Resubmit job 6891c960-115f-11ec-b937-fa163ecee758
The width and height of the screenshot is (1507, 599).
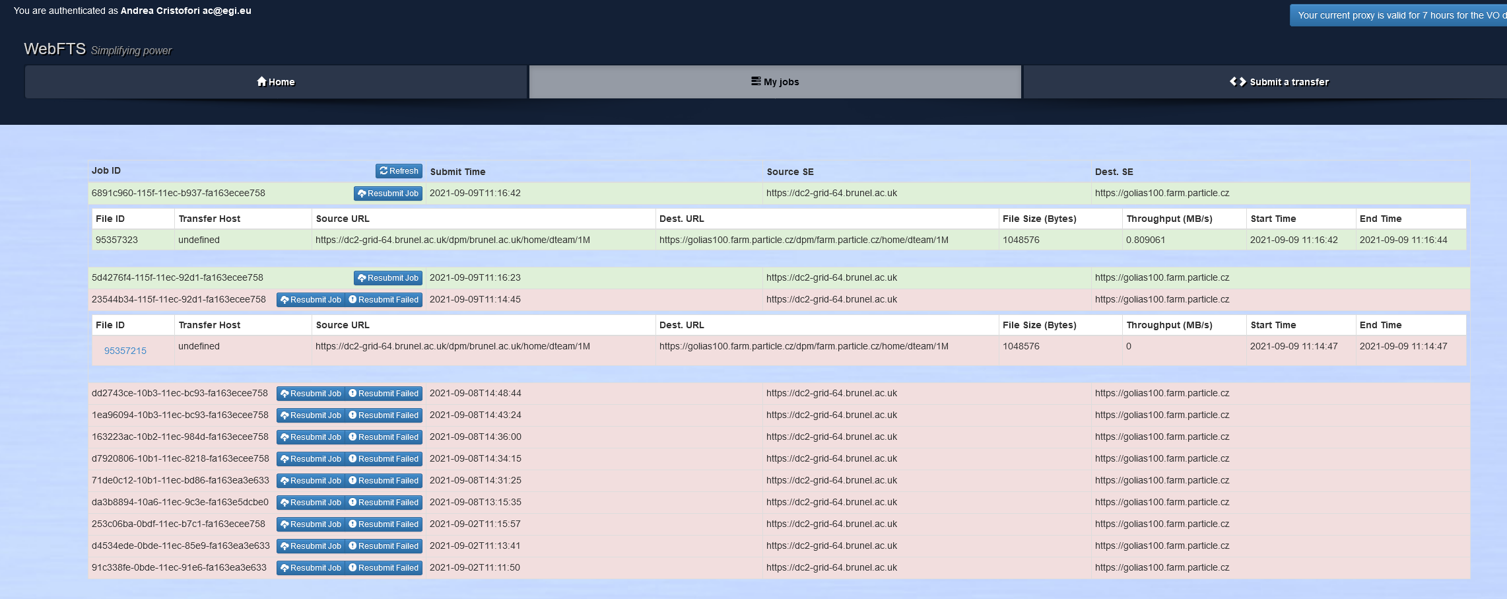(388, 194)
